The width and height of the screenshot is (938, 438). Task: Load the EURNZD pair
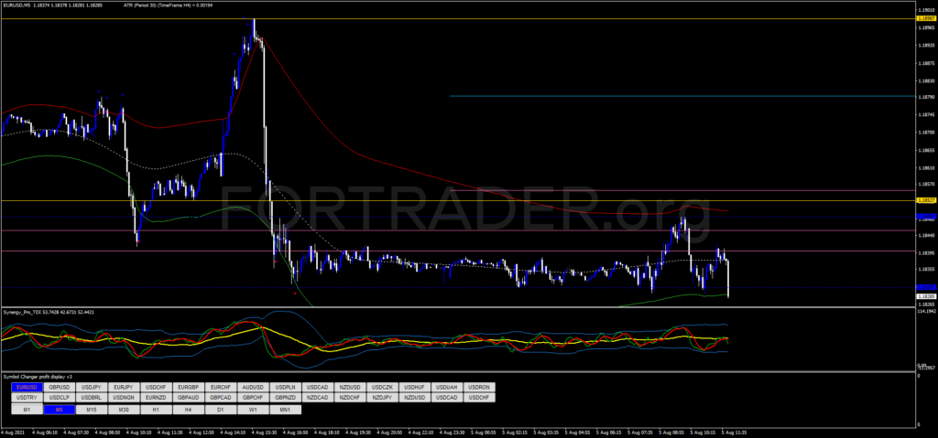click(x=156, y=397)
